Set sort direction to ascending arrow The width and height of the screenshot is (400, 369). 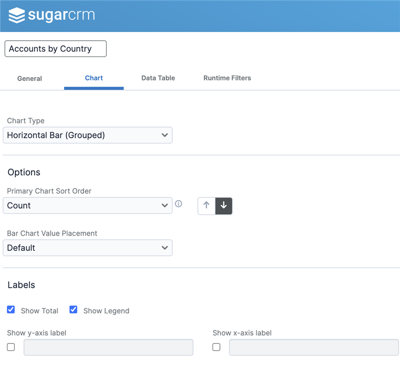coord(207,206)
